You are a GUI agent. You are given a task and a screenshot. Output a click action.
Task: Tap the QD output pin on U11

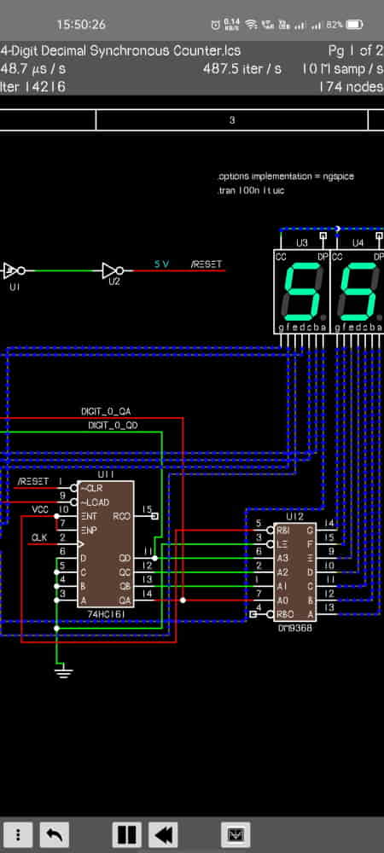[x=125, y=558]
